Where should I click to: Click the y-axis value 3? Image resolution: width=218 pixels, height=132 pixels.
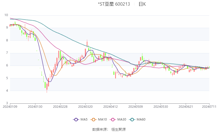click(7, 103)
